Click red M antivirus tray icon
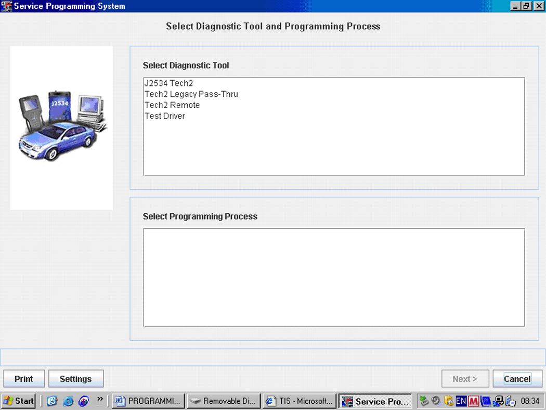The height and width of the screenshot is (410, 546). point(473,401)
